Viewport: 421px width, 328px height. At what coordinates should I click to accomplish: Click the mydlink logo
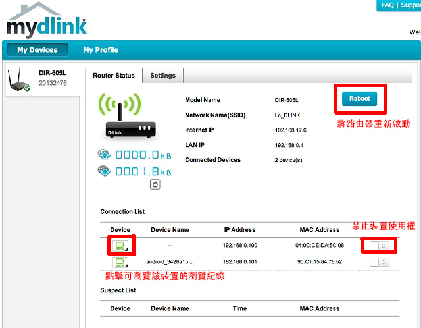click(47, 21)
